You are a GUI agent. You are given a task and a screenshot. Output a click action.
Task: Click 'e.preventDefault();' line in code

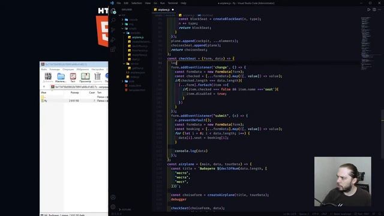(193, 120)
